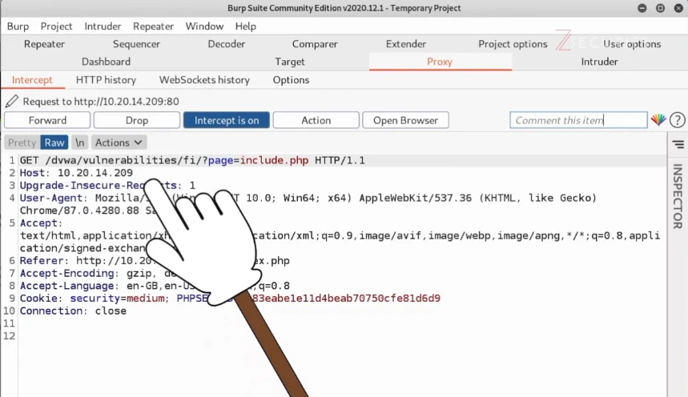Switch to the Decoder tab
The height and width of the screenshot is (397, 688).
click(x=227, y=44)
